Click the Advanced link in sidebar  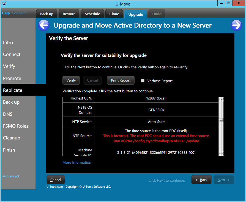[x=11, y=176]
